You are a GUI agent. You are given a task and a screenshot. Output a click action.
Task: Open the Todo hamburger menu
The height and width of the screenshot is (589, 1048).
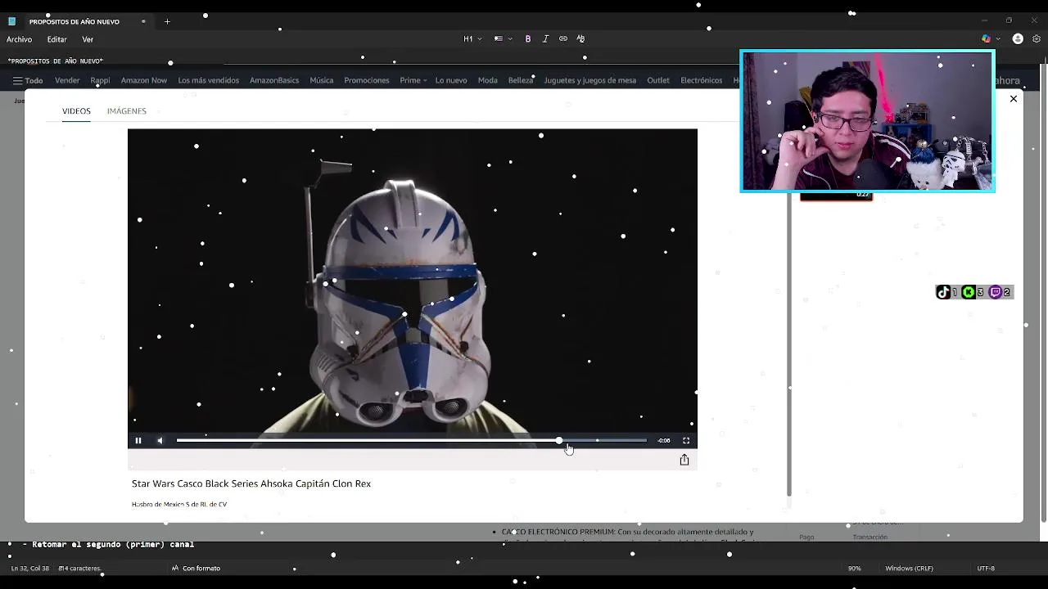coord(28,81)
